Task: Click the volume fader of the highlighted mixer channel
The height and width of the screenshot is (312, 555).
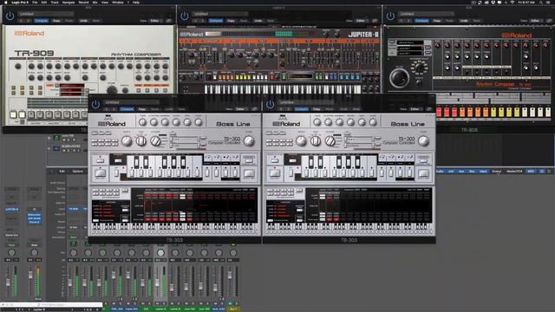Action: tap(158, 283)
